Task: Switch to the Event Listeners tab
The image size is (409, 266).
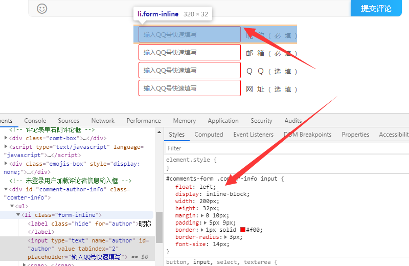Action: (x=253, y=135)
